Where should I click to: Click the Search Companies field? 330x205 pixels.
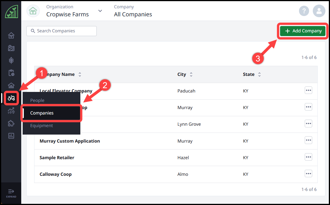point(61,31)
